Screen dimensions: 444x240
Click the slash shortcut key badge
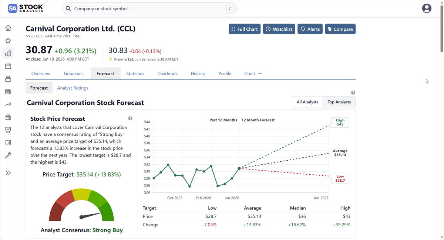point(230,8)
